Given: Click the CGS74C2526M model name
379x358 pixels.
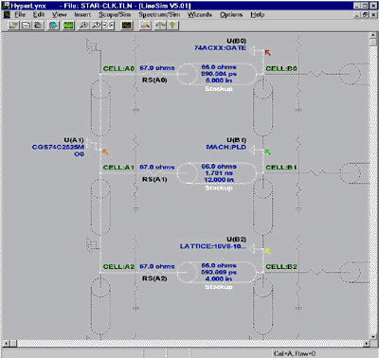Looking at the screenshot, I should coord(58,147).
